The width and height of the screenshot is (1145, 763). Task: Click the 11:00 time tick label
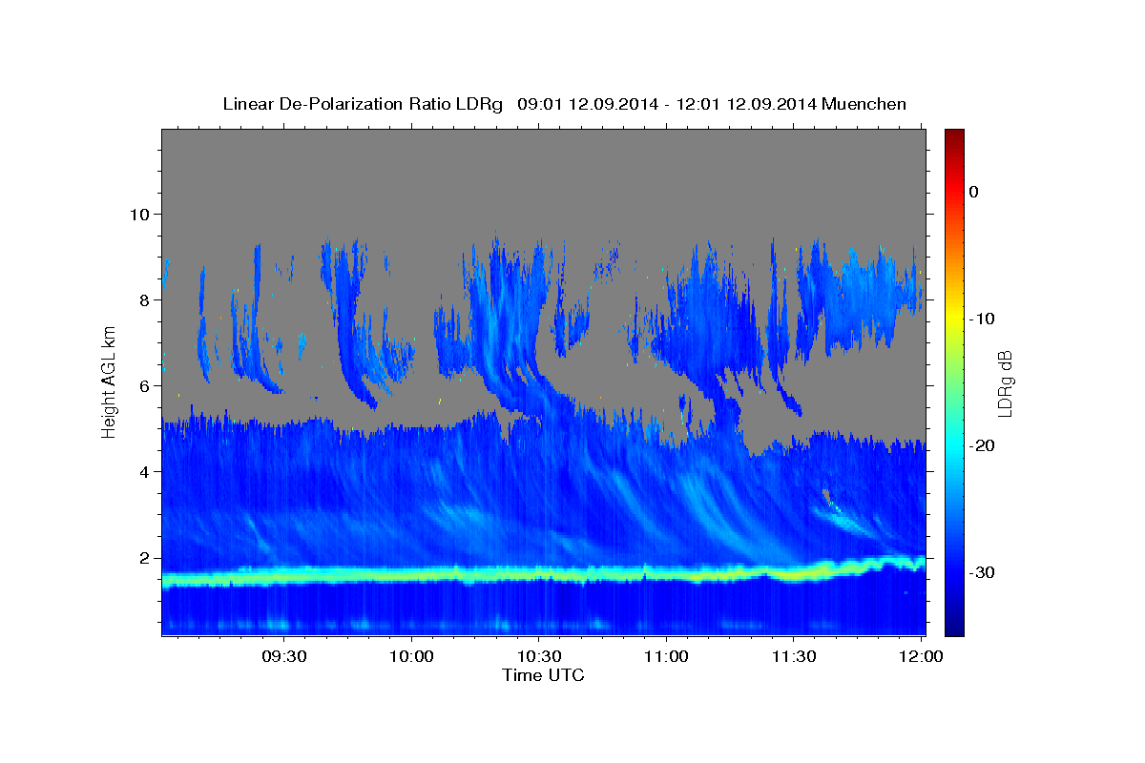[666, 656]
